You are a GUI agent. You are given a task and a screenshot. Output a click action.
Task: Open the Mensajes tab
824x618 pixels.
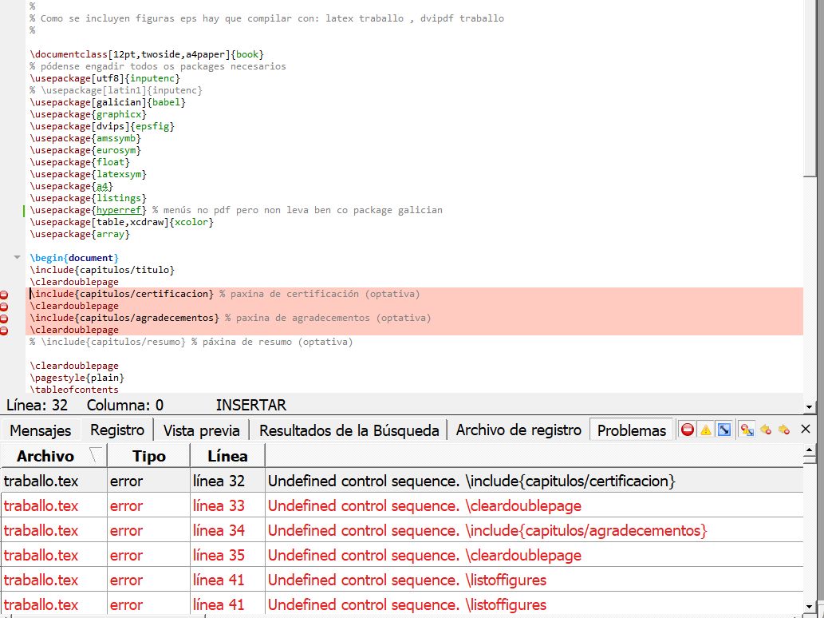pyautogui.click(x=41, y=430)
